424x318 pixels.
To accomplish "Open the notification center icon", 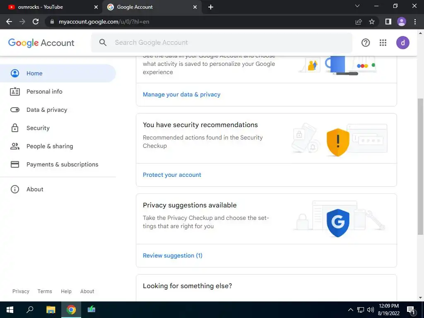I will pos(411,310).
